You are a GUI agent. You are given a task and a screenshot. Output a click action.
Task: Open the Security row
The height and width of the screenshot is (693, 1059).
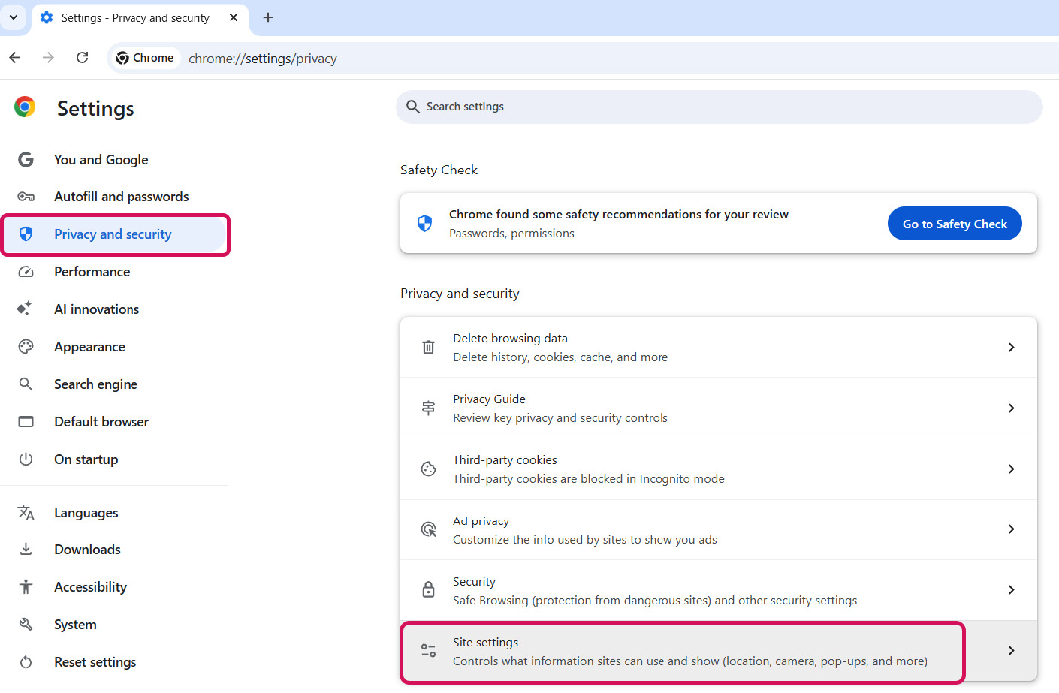click(x=719, y=590)
